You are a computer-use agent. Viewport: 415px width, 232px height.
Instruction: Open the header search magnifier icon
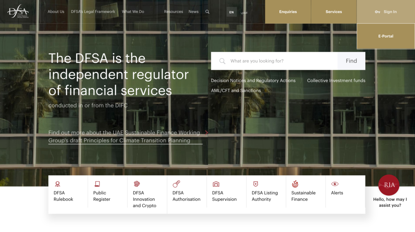click(x=207, y=12)
